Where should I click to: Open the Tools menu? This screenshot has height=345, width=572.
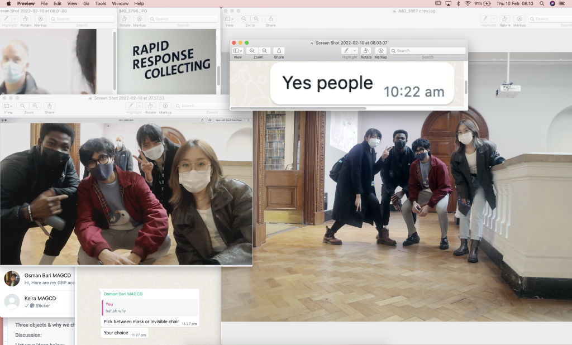pos(101,3)
